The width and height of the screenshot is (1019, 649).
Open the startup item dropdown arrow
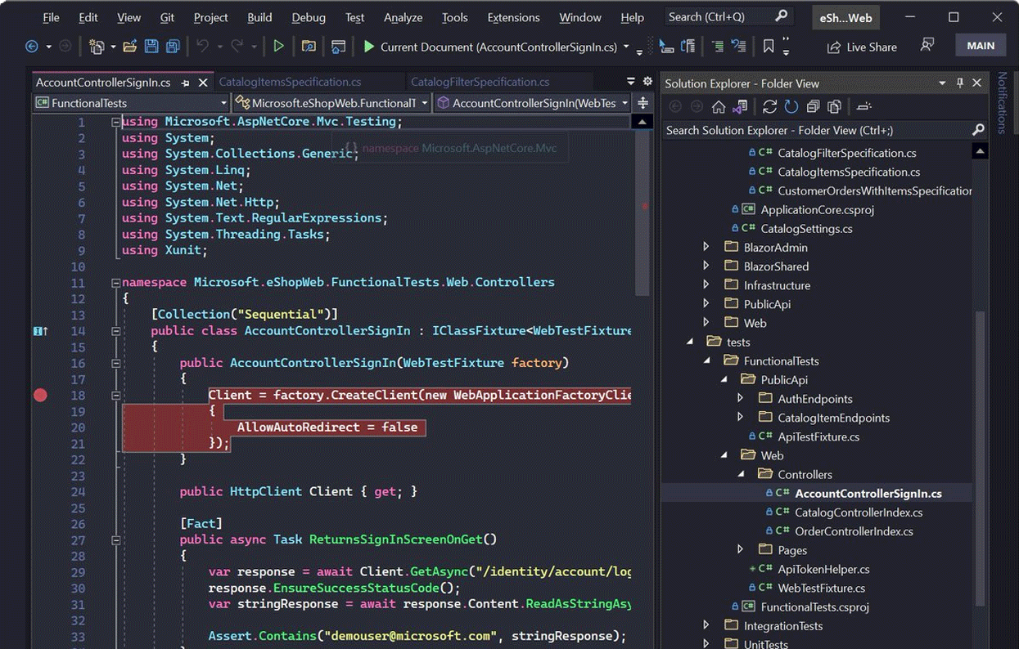[626, 47]
